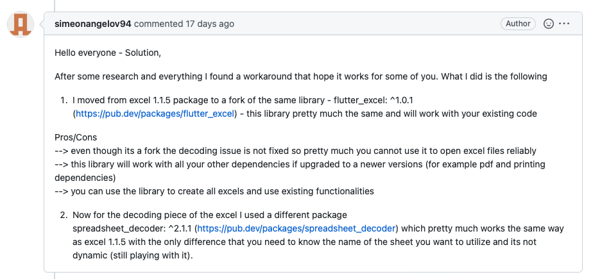The width and height of the screenshot is (593, 279).
Task: Click the 'Pros/Cons' heading text
Action: (x=76, y=137)
